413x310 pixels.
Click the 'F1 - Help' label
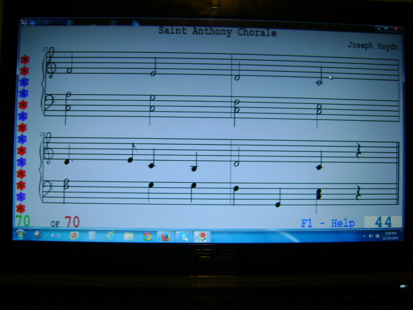pyautogui.click(x=328, y=223)
